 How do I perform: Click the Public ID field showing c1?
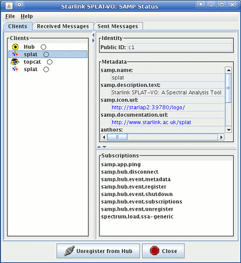point(180,47)
